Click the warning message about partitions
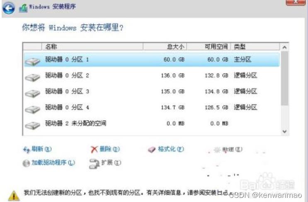The height and width of the screenshot is (202, 308). coord(129,193)
